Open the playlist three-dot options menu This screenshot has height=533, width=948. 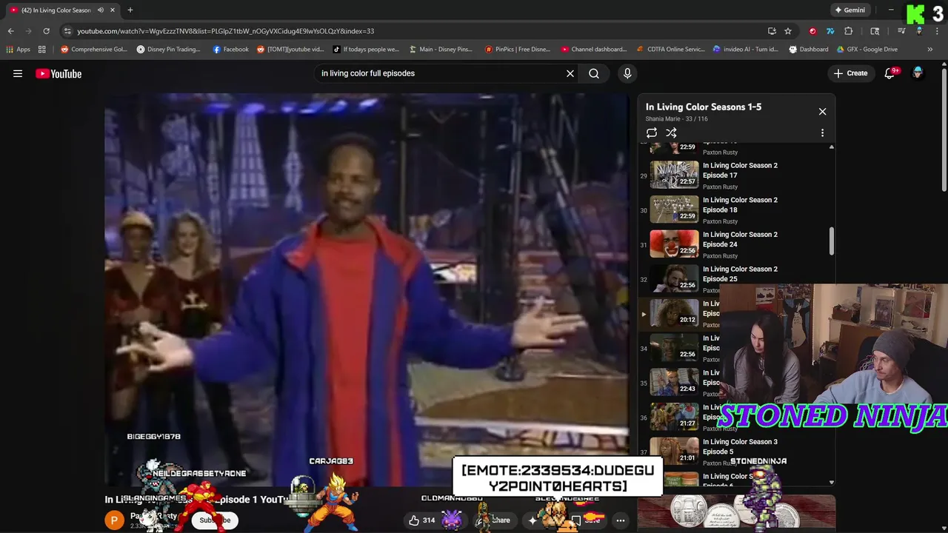[822, 133]
